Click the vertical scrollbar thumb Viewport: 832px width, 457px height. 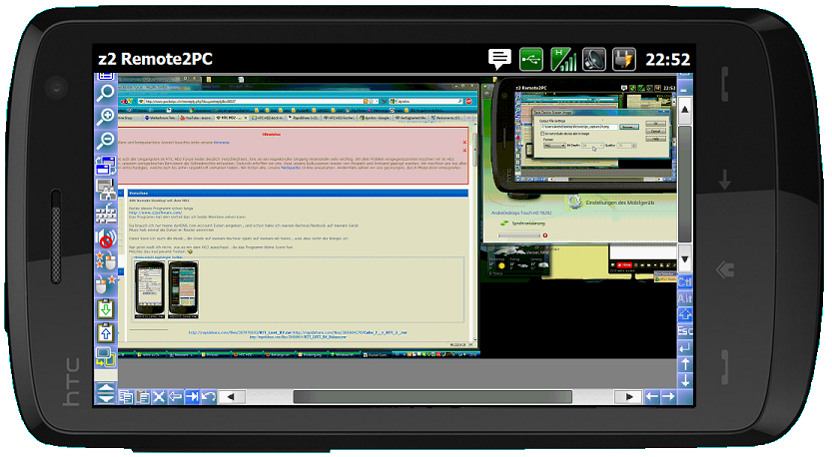pyautogui.click(x=685, y=184)
